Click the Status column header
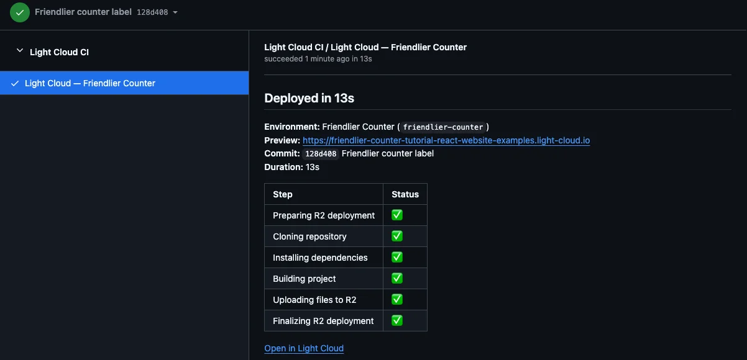The height and width of the screenshot is (360, 747). pyautogui.click(x=405, y=194)
